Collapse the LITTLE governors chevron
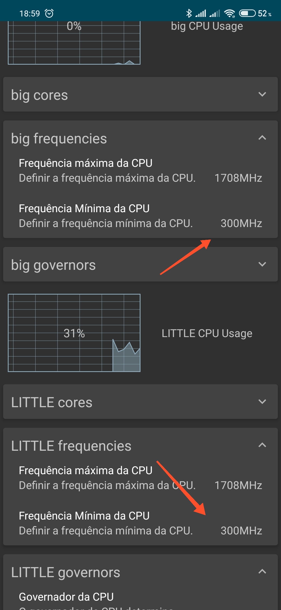 [x=262, y=571]
